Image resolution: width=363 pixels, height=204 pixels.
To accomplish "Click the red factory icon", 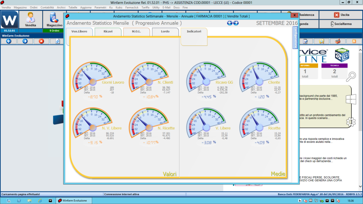I will pyautogui.click(x=338, y=41).
